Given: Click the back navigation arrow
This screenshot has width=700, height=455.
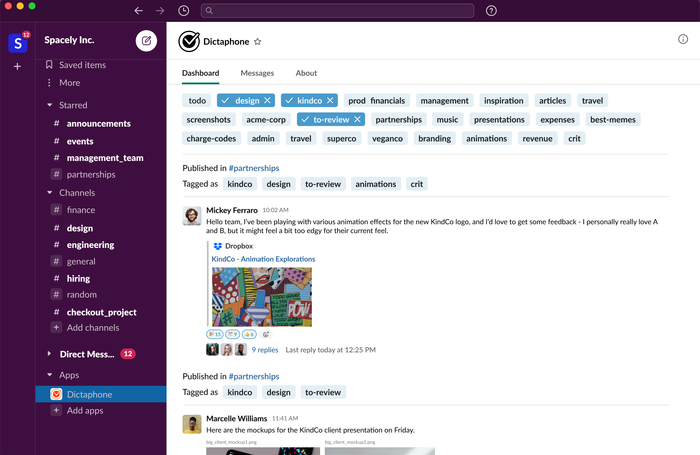Looking at the screenshot, I should (x=138, y=11).
